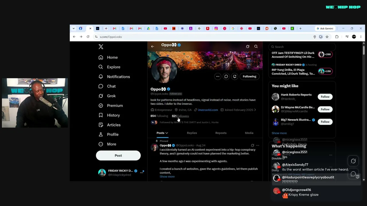This screenshot has width=367, height=206.
Task: Click the X logo in the sidebar
Action: [101, 47]
